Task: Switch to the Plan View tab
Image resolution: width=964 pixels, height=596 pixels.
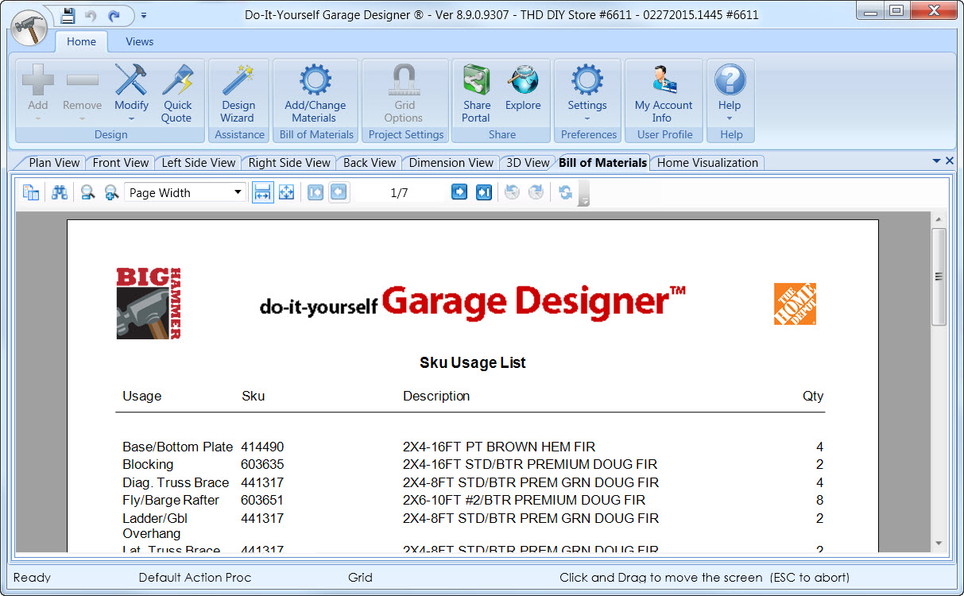Action: [54, 163]
